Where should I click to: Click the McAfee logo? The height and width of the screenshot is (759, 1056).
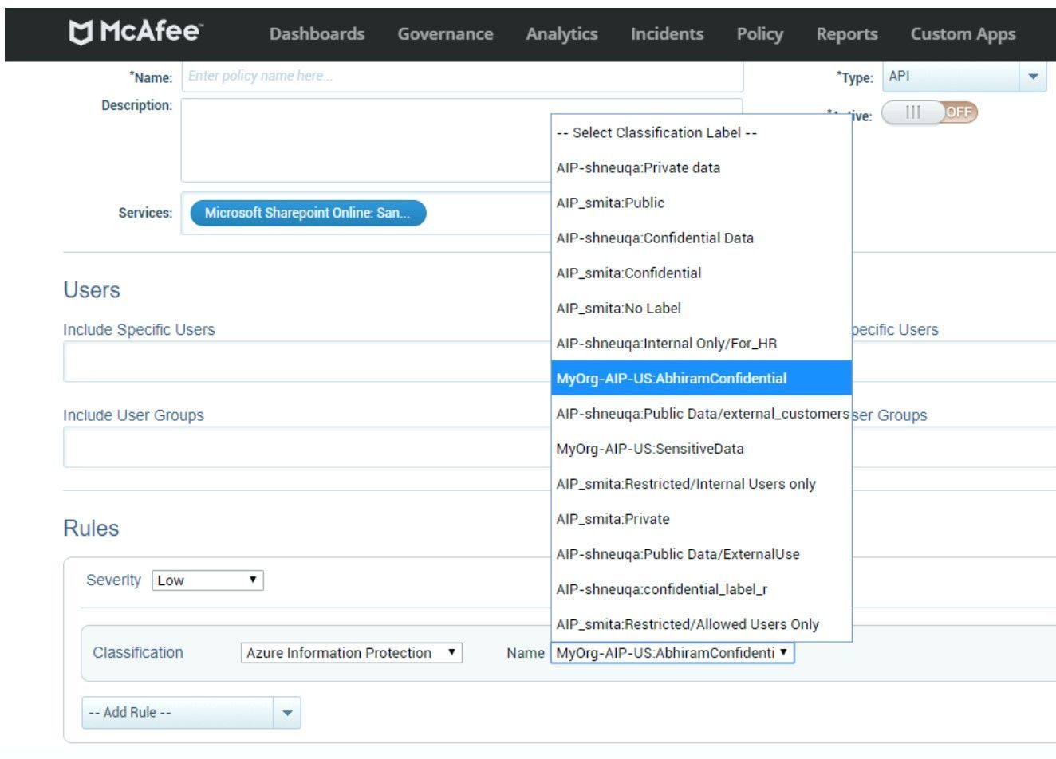pos(136,32)
